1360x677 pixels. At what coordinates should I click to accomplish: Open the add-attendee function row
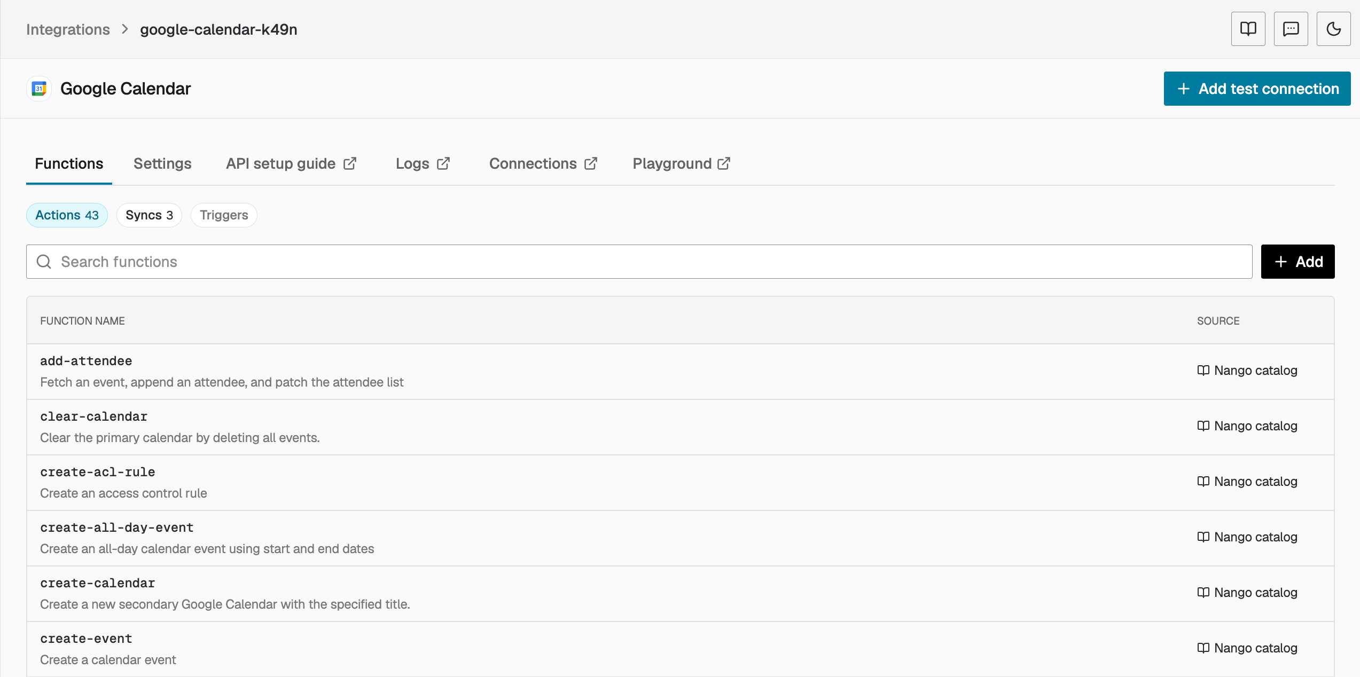(x=680, y=372)
